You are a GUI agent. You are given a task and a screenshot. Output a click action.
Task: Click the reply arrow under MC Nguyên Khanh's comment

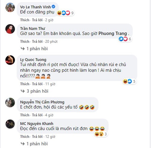point(23,144)
